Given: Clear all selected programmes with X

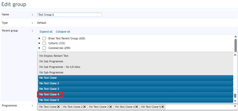Looking at the screenshot, I should point(235,106).
